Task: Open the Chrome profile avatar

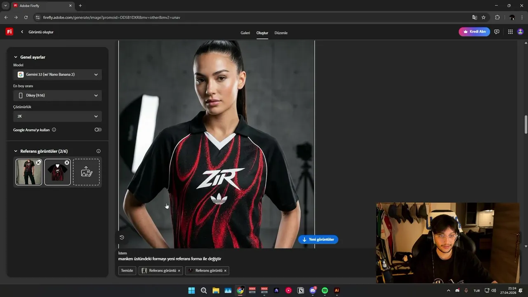Action: 512,17
